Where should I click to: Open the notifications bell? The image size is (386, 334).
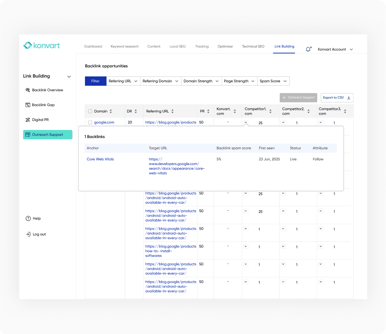tap(308, 49)
